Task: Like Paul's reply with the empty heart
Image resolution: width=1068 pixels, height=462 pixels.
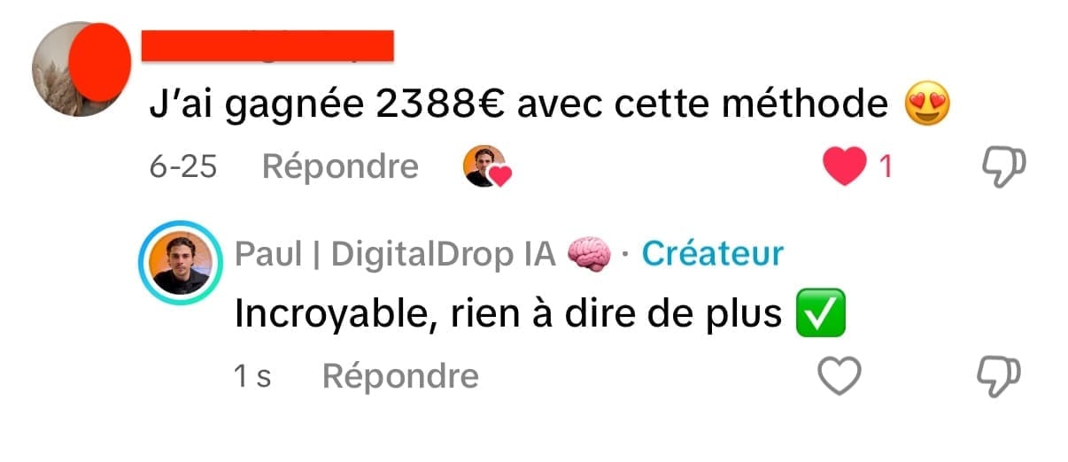Action: [x=839, y=377]
